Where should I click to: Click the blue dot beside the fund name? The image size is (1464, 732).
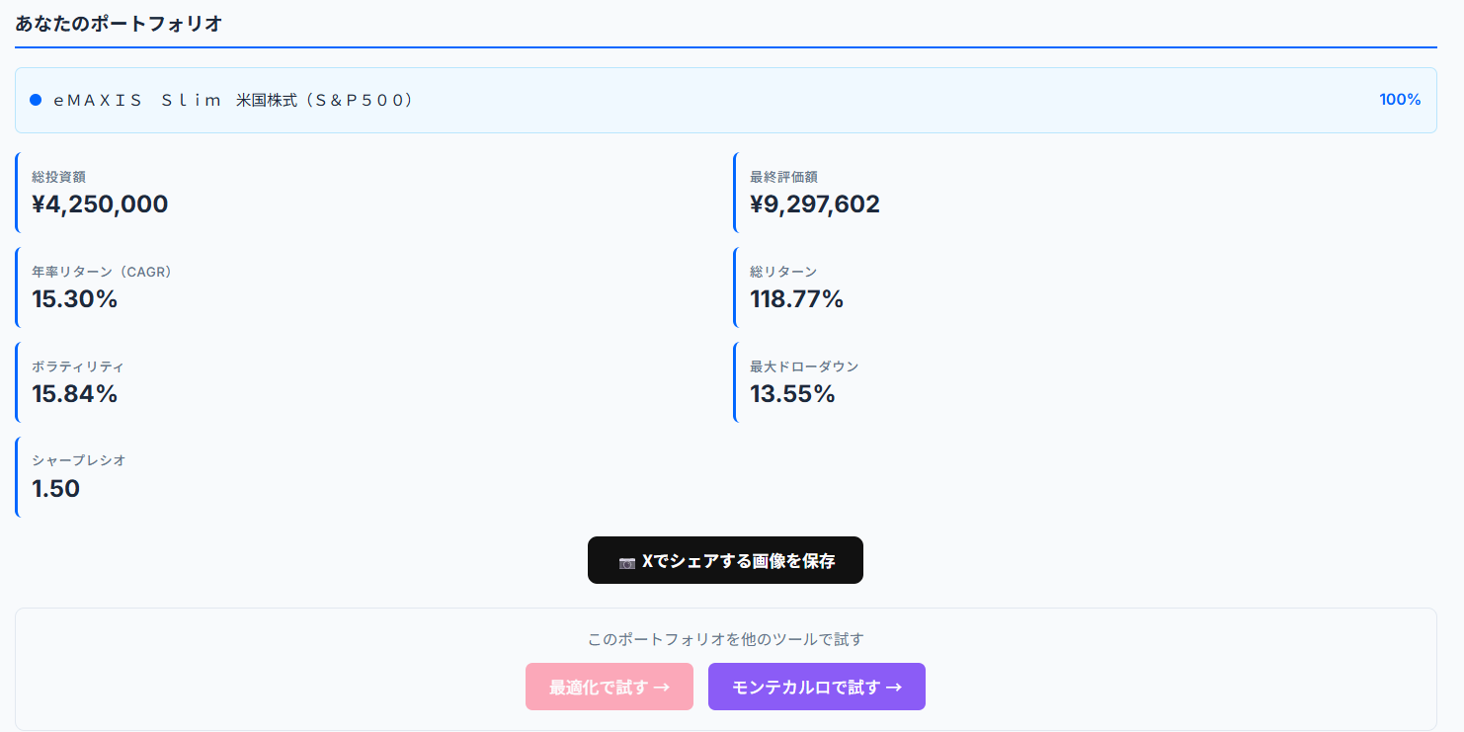pos(38,99)
